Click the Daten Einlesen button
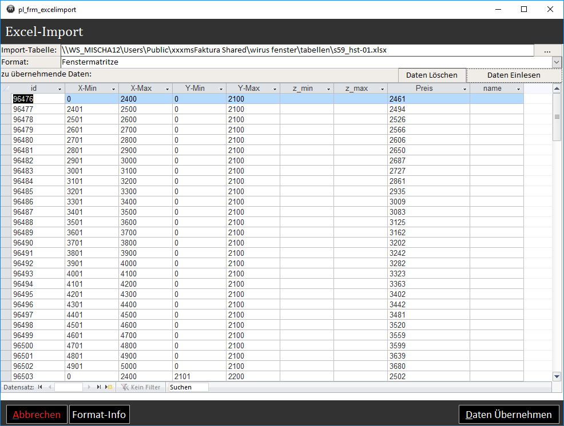This screenshot has width=564, height=426. click(514, 75)
